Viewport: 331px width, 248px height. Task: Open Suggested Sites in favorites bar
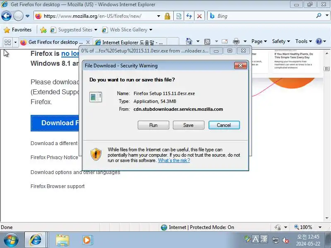point(74,30)
